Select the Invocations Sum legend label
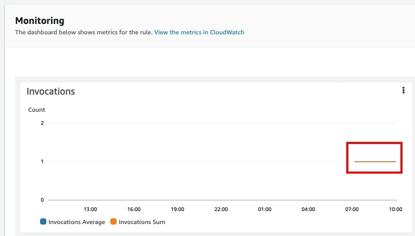Screen dimensions: 415x236 coord(142,222)
